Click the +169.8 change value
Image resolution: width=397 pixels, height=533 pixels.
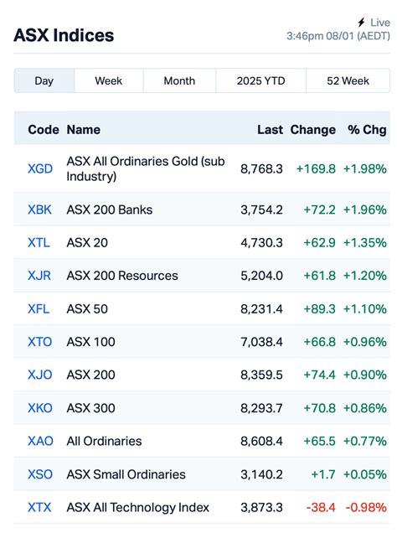[316, 168]
